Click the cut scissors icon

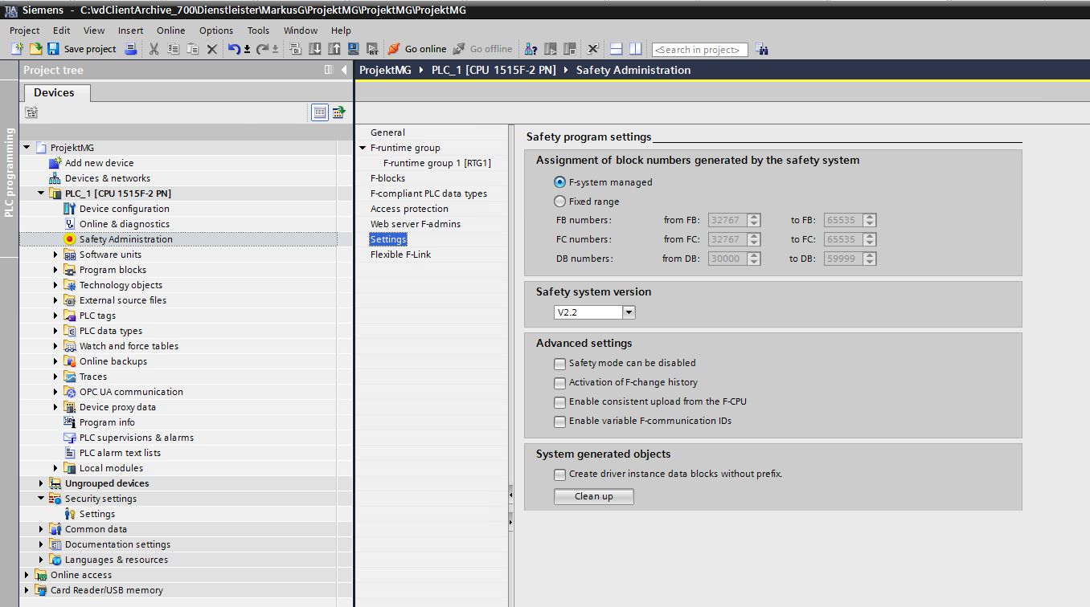pyautogui.click(x=154, y=49)
